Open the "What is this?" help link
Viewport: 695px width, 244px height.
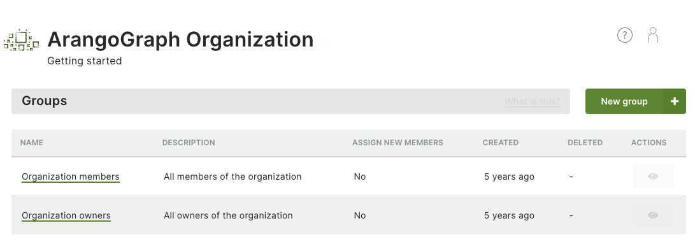point(532,101)
